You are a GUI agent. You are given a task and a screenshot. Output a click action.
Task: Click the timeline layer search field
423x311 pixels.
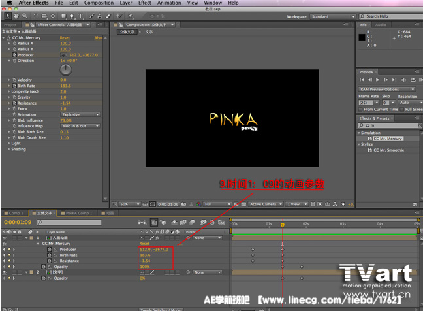coord(69,222)
